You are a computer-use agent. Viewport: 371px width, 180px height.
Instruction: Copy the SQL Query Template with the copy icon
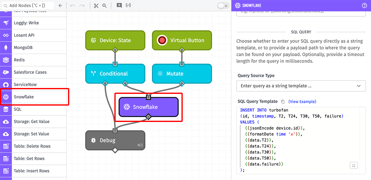pos(283,102)
